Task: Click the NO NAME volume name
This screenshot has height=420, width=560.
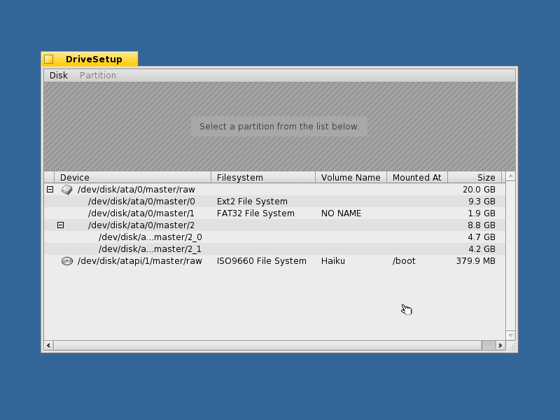Action: [341, 213]
